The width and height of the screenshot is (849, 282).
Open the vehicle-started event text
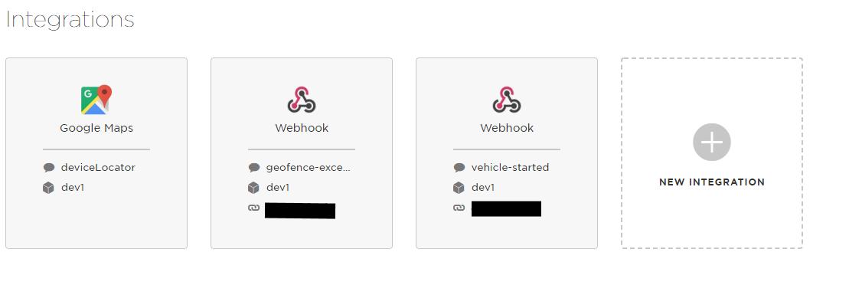point(510,168)
